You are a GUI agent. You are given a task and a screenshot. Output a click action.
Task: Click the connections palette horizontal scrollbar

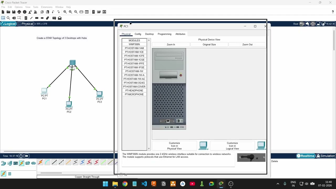pos(51,173)
